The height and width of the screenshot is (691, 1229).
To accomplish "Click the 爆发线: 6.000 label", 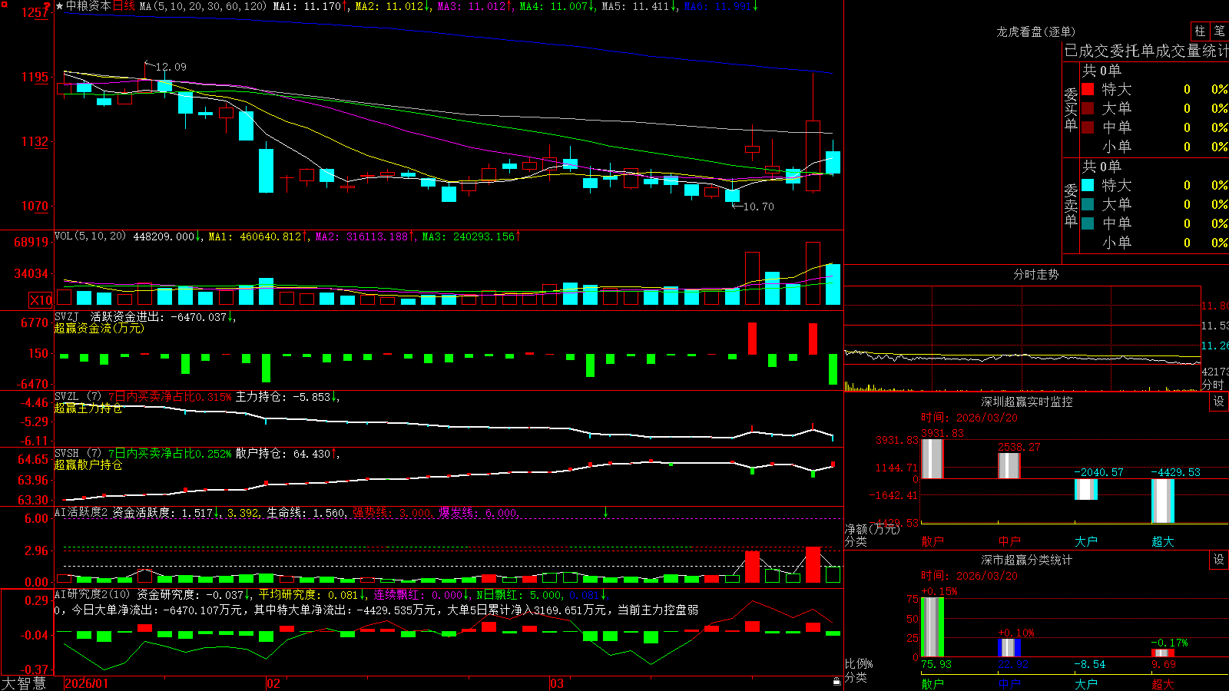I will tap(479, 513).
